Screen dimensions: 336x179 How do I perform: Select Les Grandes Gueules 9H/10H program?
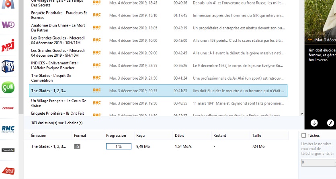pyautogui.click(x=158, y=53)
